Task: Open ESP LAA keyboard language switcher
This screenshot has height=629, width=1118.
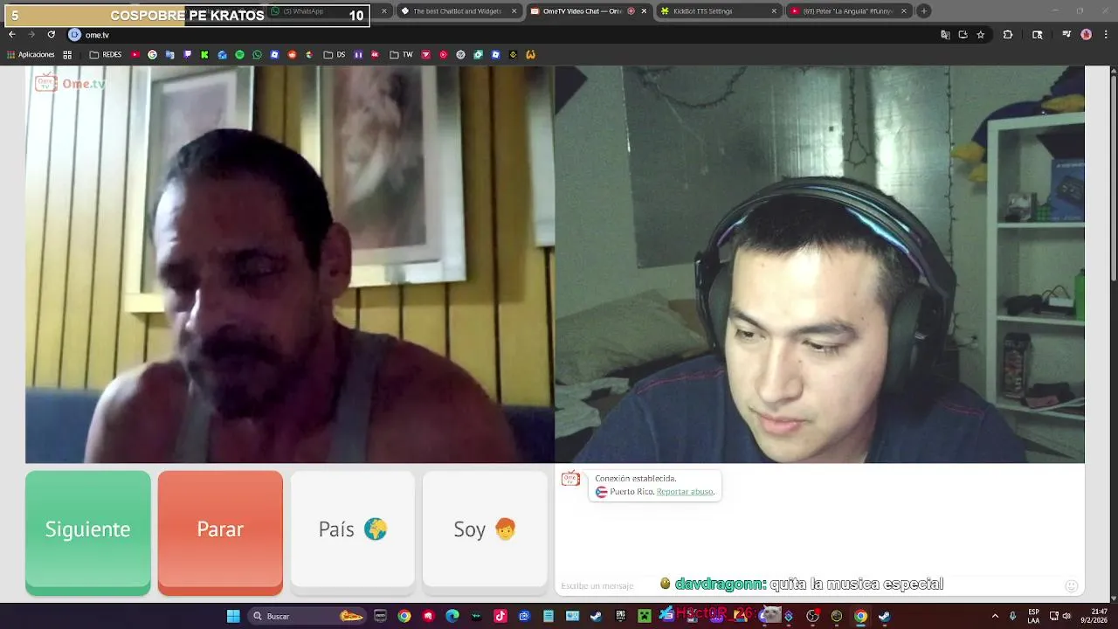Action: tap(1034, 616)
